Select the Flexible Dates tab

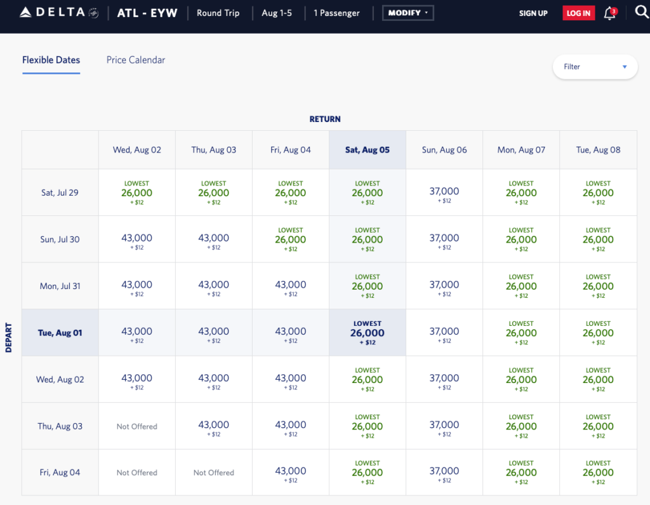click(51, 60)
